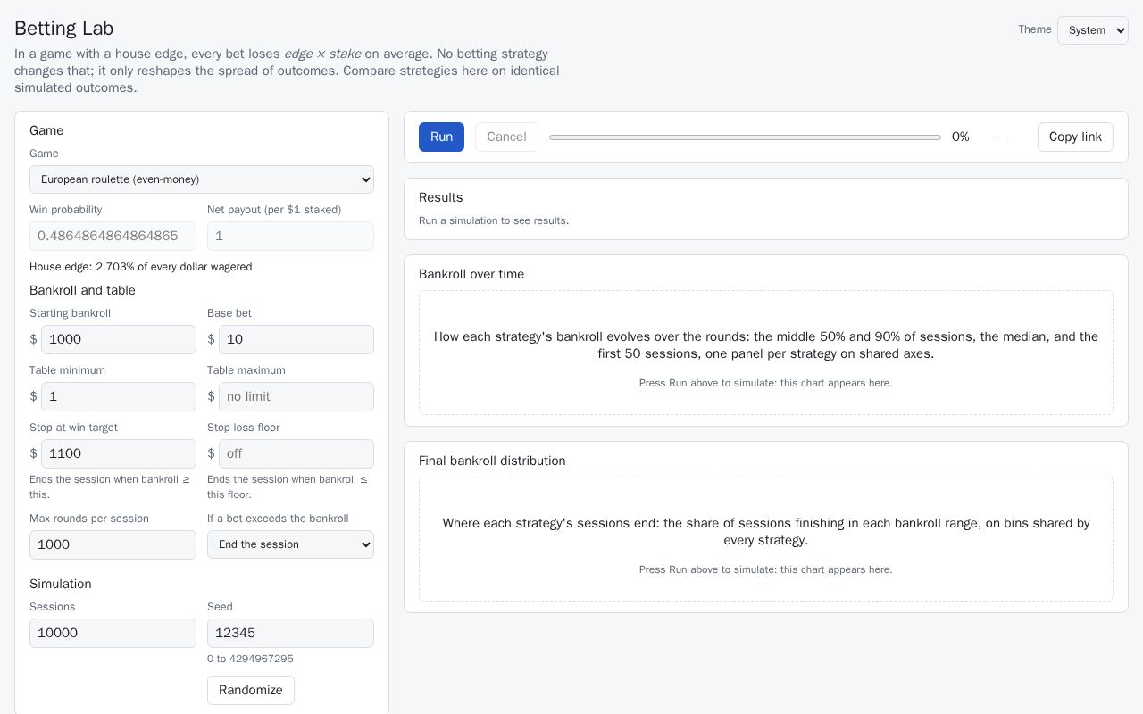
Task: Click the Randomize seed button
Action: (x=251, y=690)
